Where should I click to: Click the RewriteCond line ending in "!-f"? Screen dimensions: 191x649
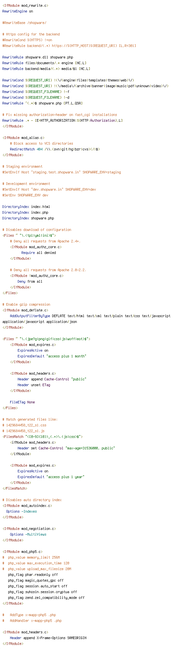click(36, 92)
